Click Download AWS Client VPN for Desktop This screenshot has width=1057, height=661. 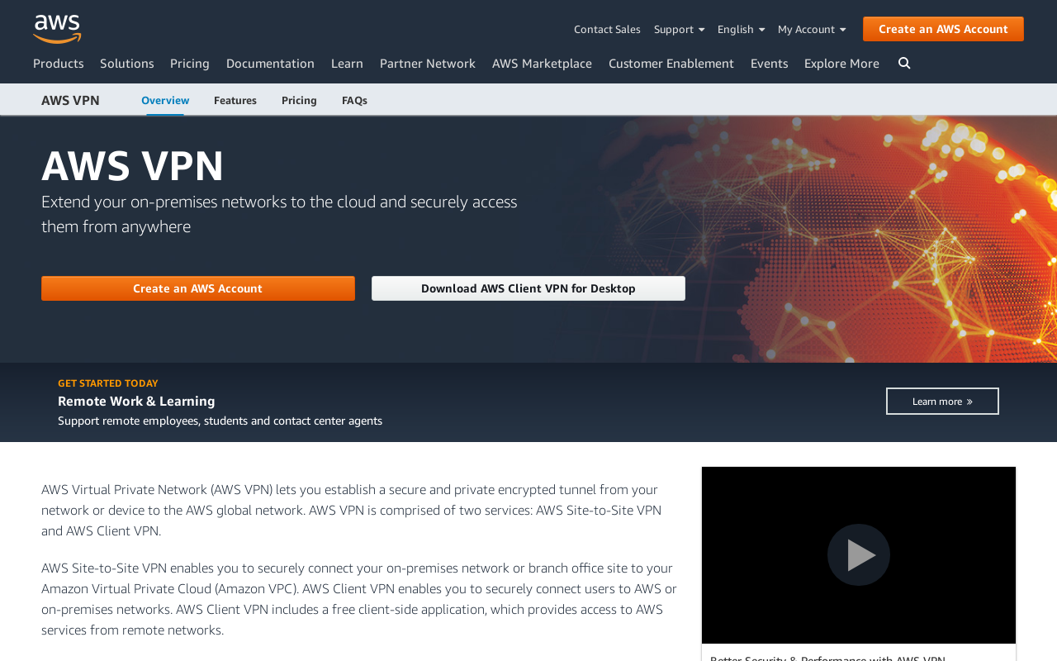(x=528, y=288)
